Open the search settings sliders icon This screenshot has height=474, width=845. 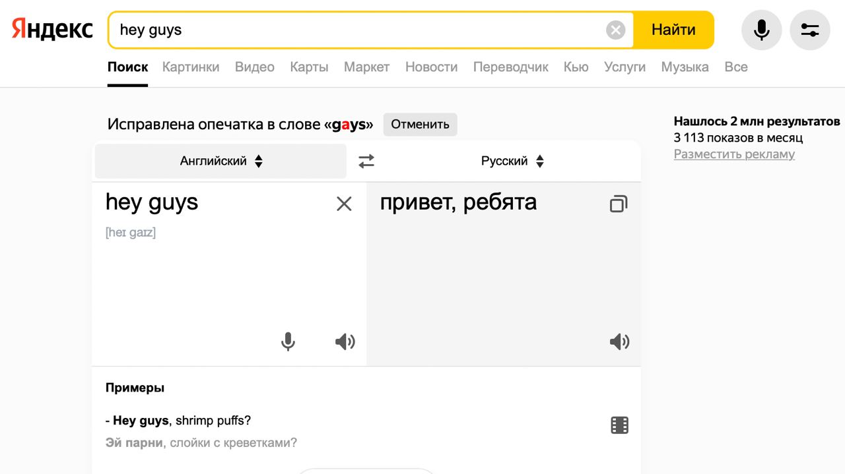[x=809, y=30]
